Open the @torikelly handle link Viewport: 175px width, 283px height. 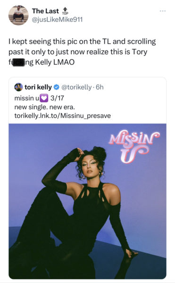(76, 87)
